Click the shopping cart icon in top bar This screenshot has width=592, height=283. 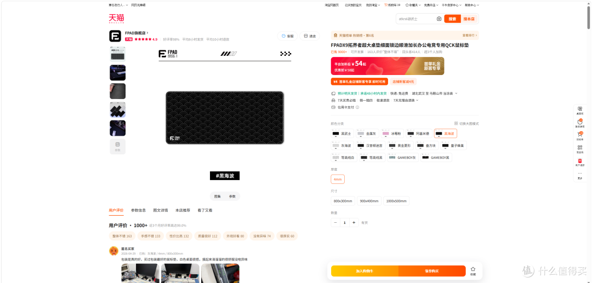tap(386, 5)
